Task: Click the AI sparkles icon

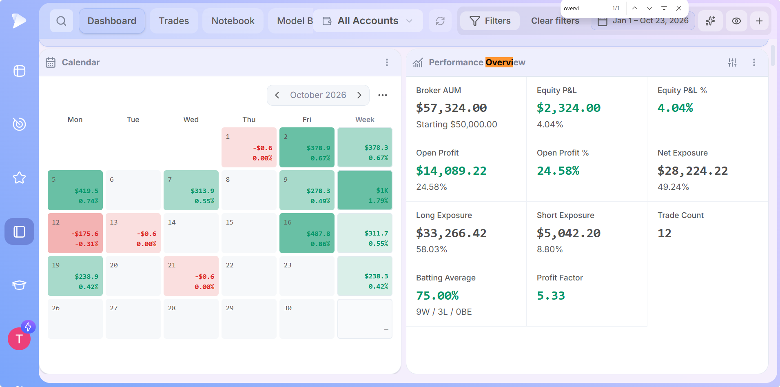Action: tap(711, 21)
